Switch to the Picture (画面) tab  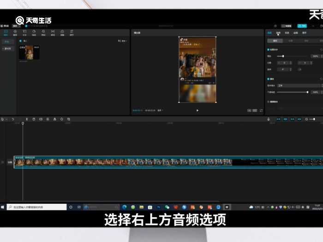point(269,33)
